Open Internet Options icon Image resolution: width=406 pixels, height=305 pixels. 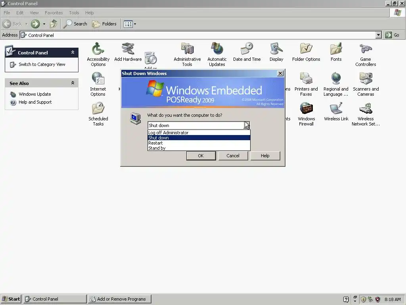[98, 84]
